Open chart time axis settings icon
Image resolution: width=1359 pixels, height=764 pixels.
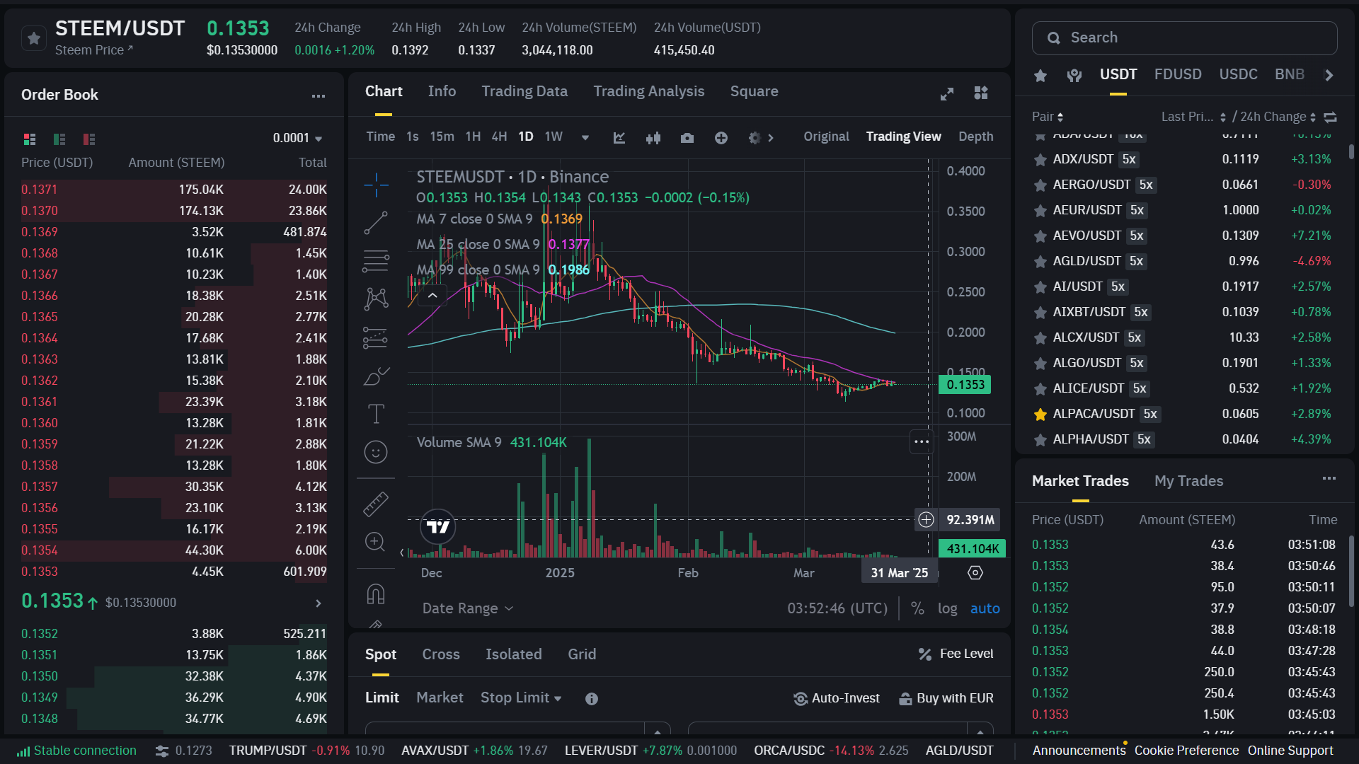pyautogui.click(x=975, y=573)
